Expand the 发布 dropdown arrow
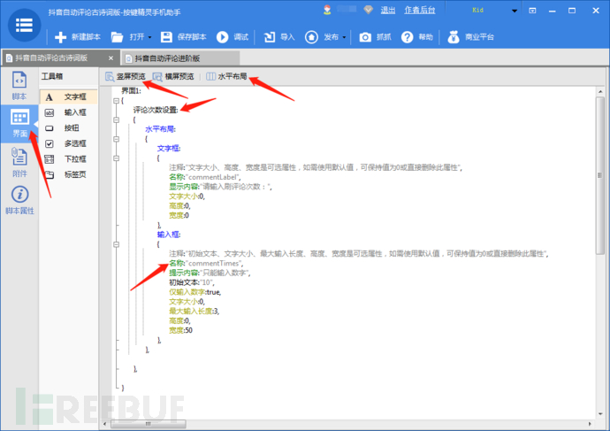Viewport: 610px width, 431px height. [344, 37]
